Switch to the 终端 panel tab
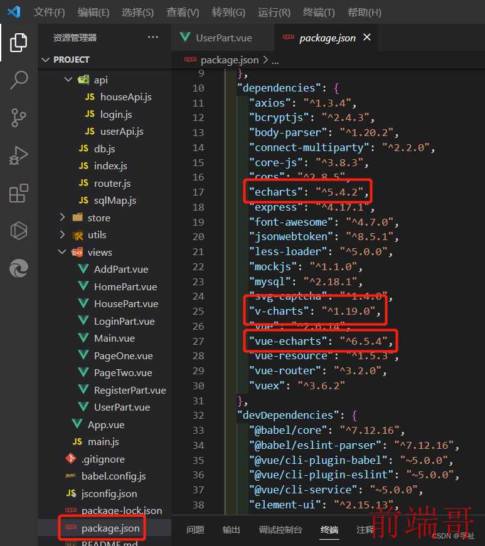This screenshot has width=485, height=546. [x=329, y=530]
